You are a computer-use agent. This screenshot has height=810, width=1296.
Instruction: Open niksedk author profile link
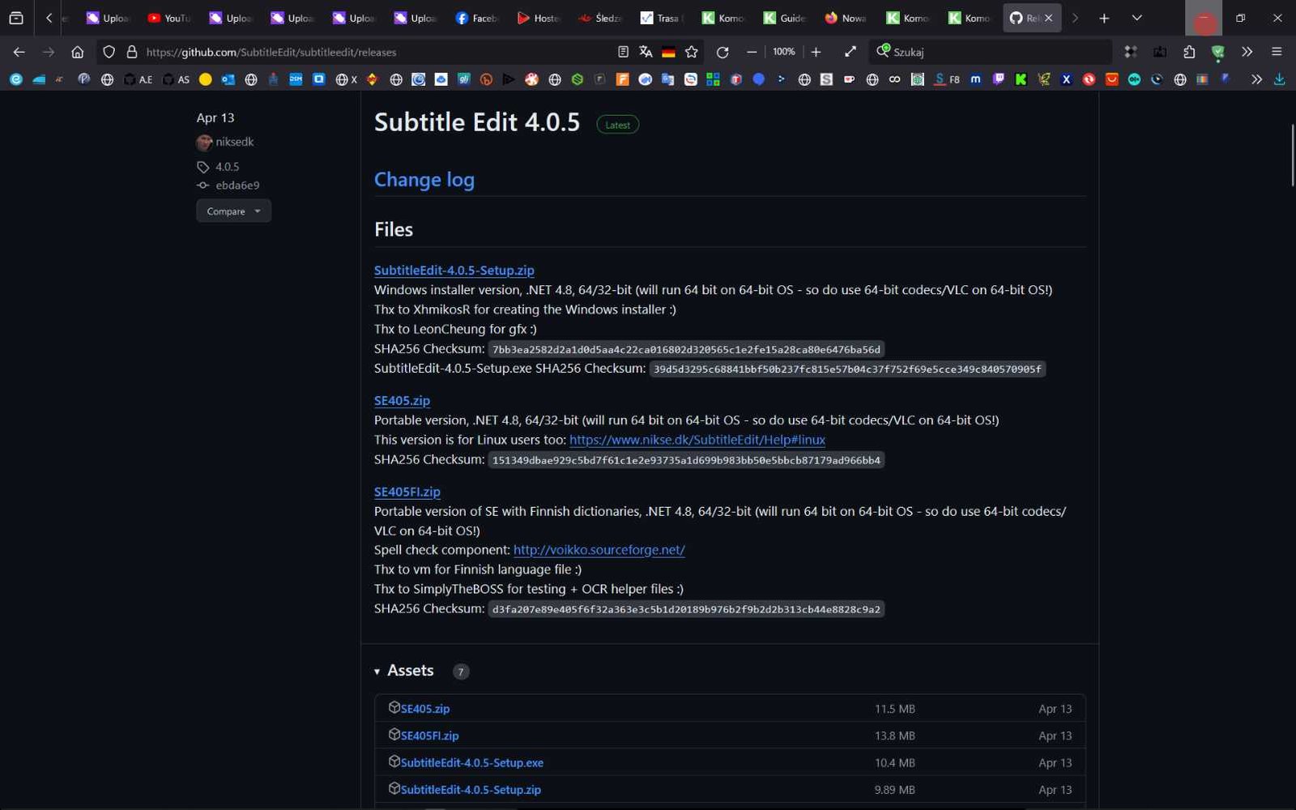[234, 142]
